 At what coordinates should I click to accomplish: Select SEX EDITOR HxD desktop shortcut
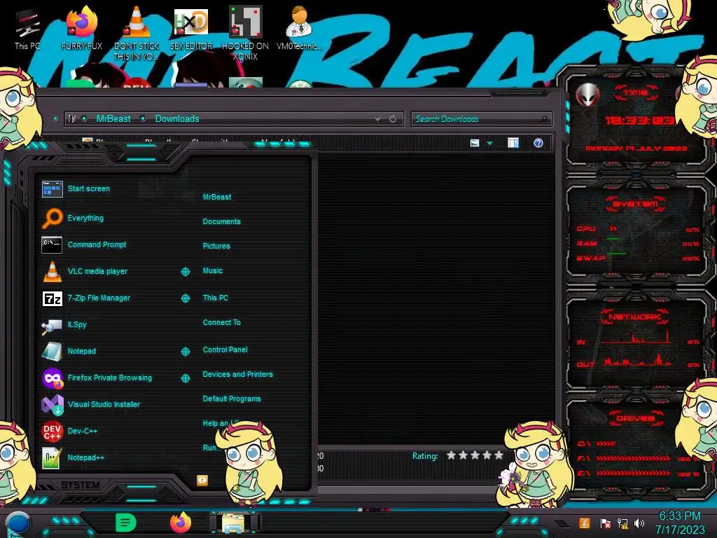[x=191, y=28]
